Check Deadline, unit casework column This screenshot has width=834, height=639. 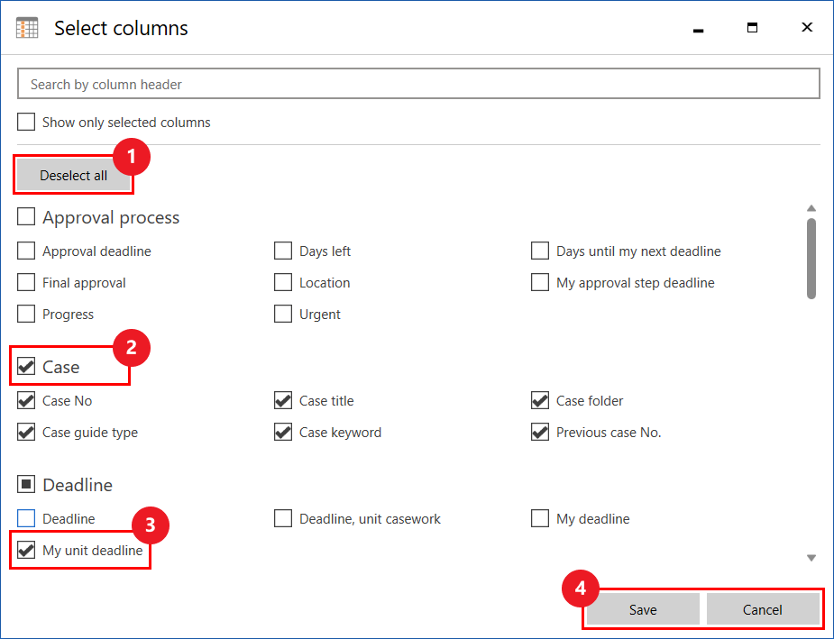click(283, 518)
